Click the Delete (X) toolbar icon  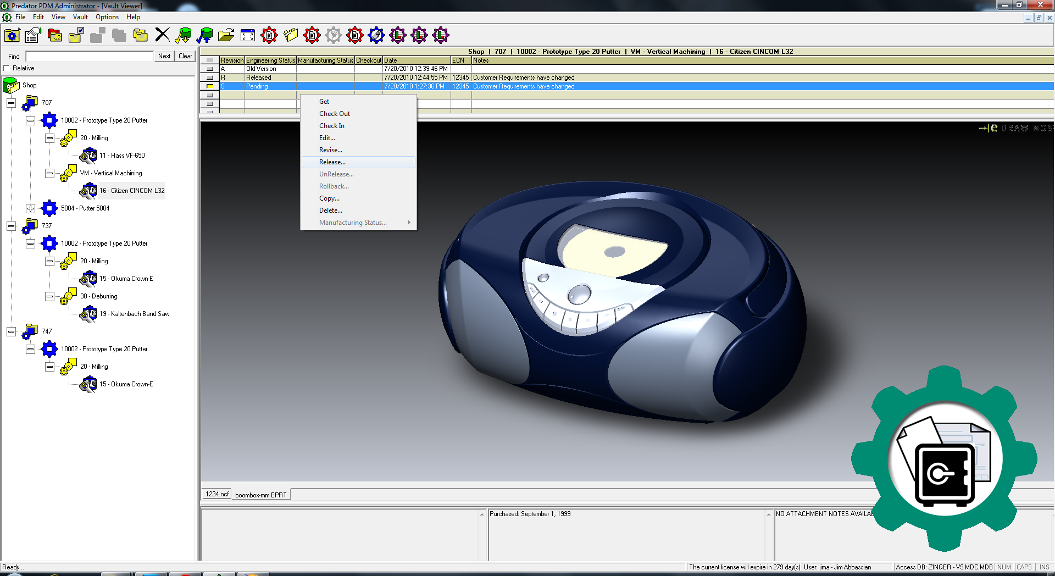[163, 35]
